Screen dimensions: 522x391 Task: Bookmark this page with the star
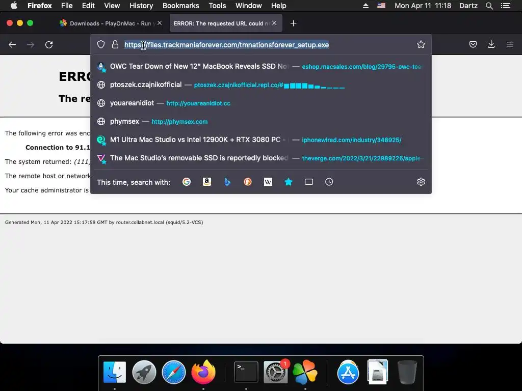pyautogui.click(x=421, y=45)
